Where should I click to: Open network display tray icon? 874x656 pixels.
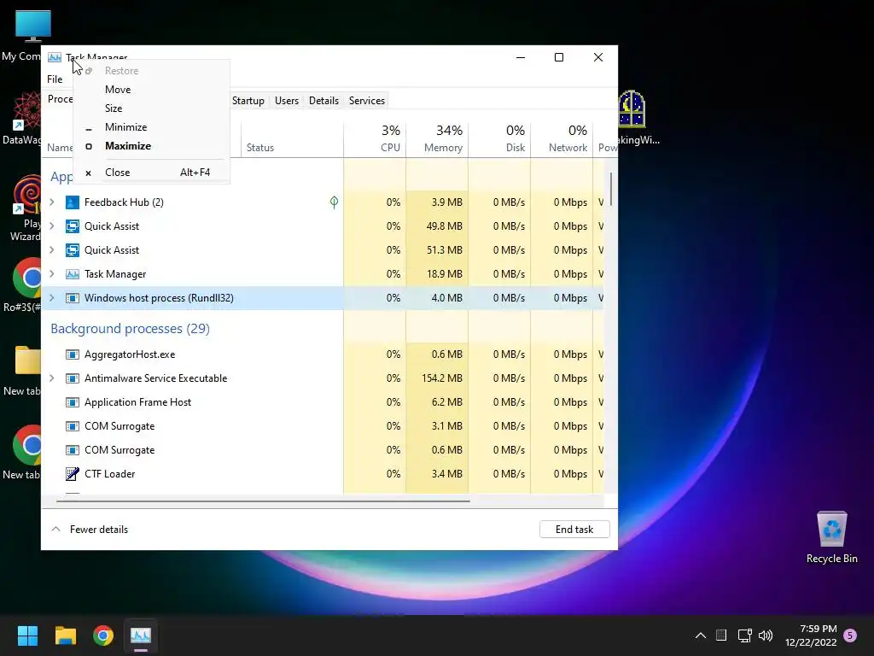[744, 635]
